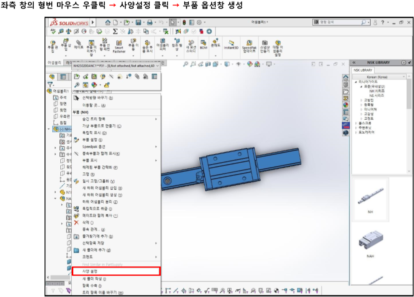Collapse the 리니어가이드 tree branch
Viewport: 414px width, 297px height.
[x=356, y=82]
